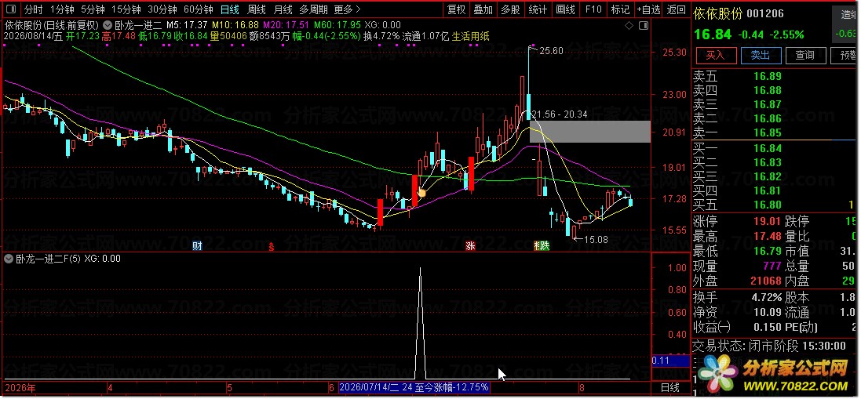
Task: Click the 25.60 high price label
Action: point(551,51)
